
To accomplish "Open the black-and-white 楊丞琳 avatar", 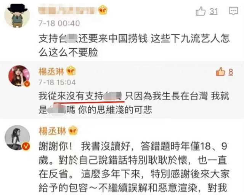I will coord(17,137).
